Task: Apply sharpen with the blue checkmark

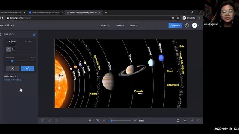Action: coord(27,68)
